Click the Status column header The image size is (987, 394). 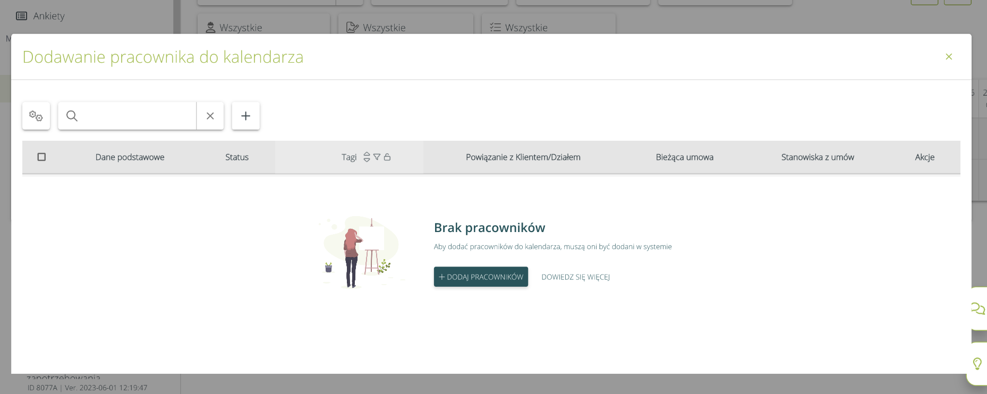(237, 157)
